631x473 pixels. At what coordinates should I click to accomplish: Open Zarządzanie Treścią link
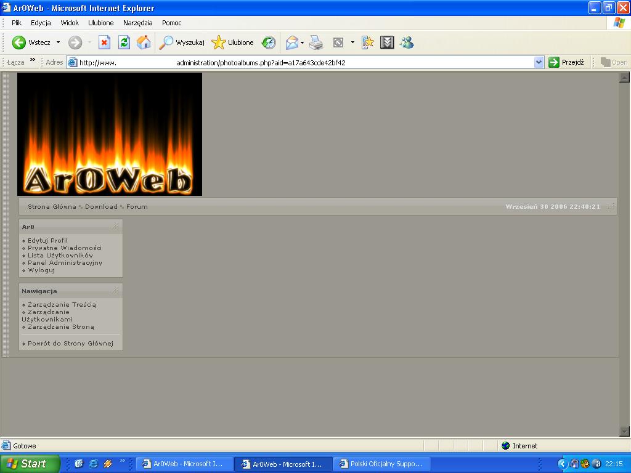(x=62, y=304)
